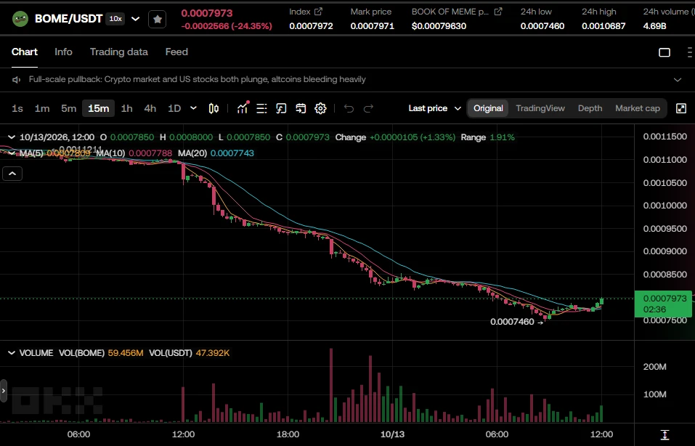The image size is (695, 446).
Task: Open the candlestick chart type selector
Action: (214, 108)
